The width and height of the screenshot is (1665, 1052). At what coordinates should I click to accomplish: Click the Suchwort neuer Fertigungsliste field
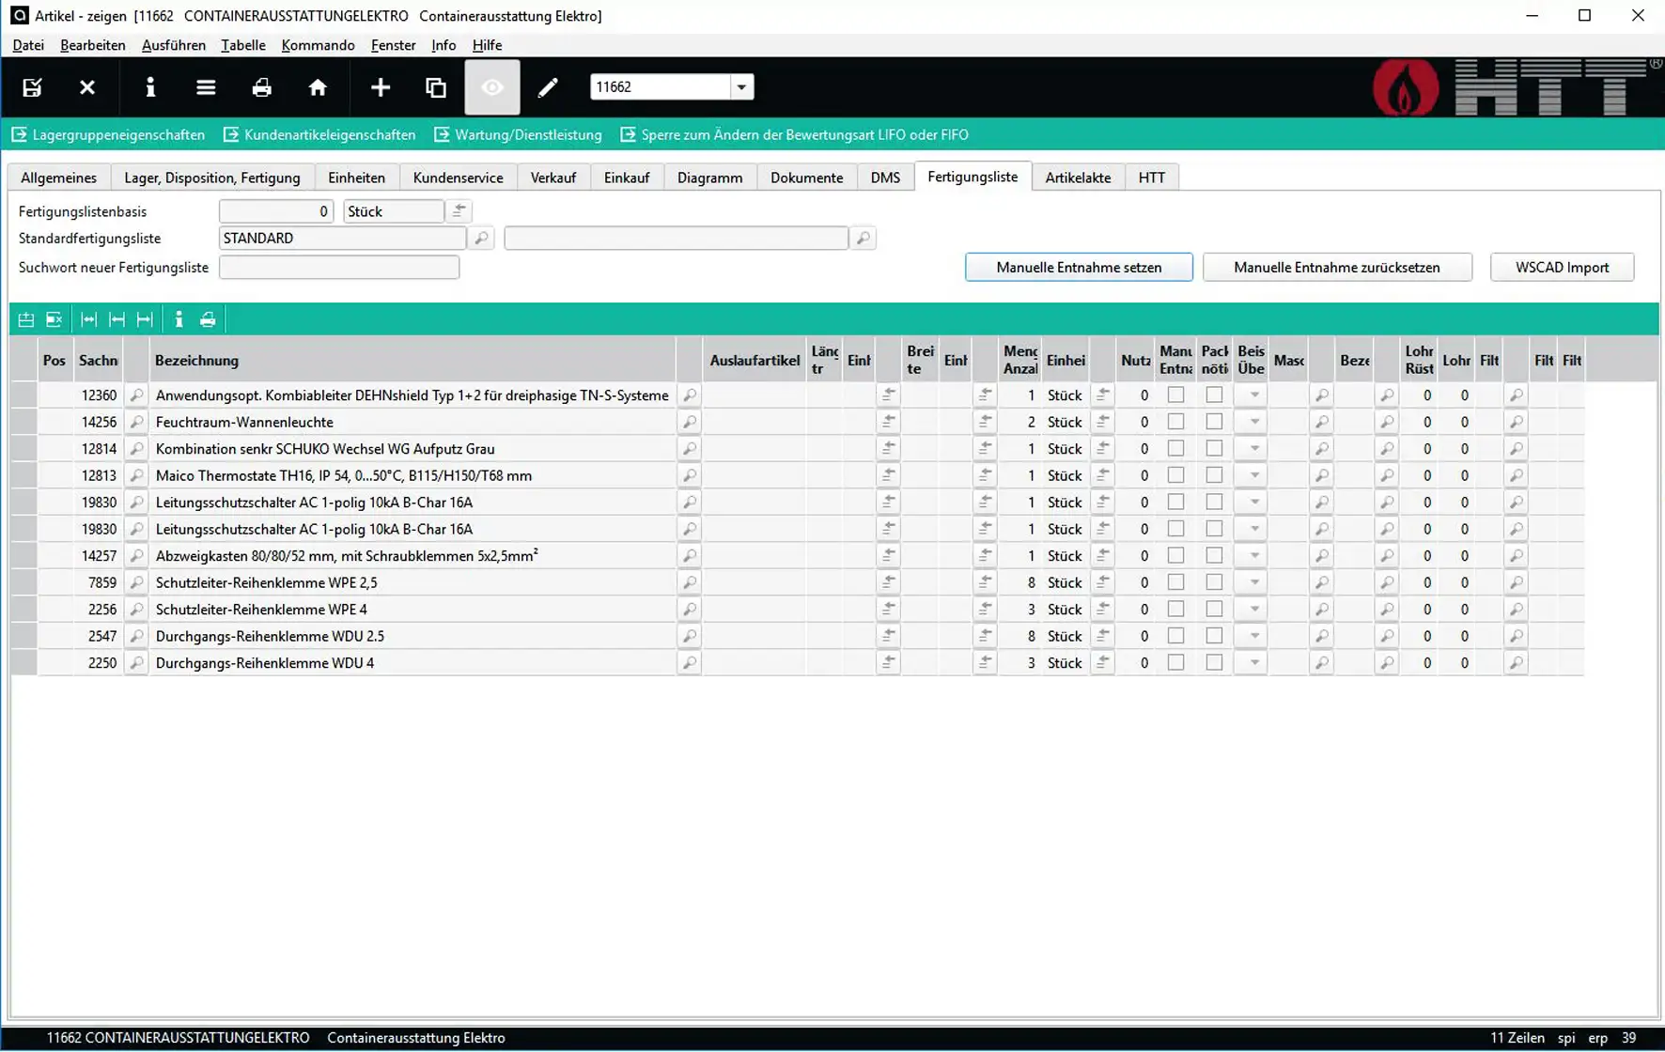(x=339, y=268)
